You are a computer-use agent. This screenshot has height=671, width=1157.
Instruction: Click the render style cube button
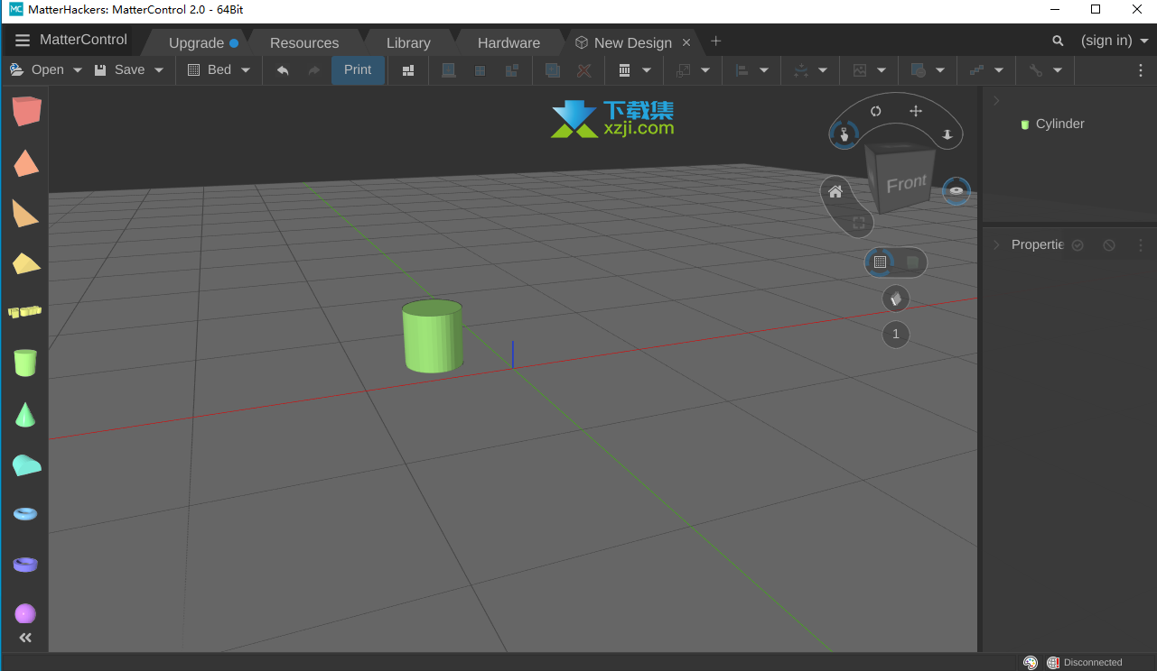[x=896, y=299]
